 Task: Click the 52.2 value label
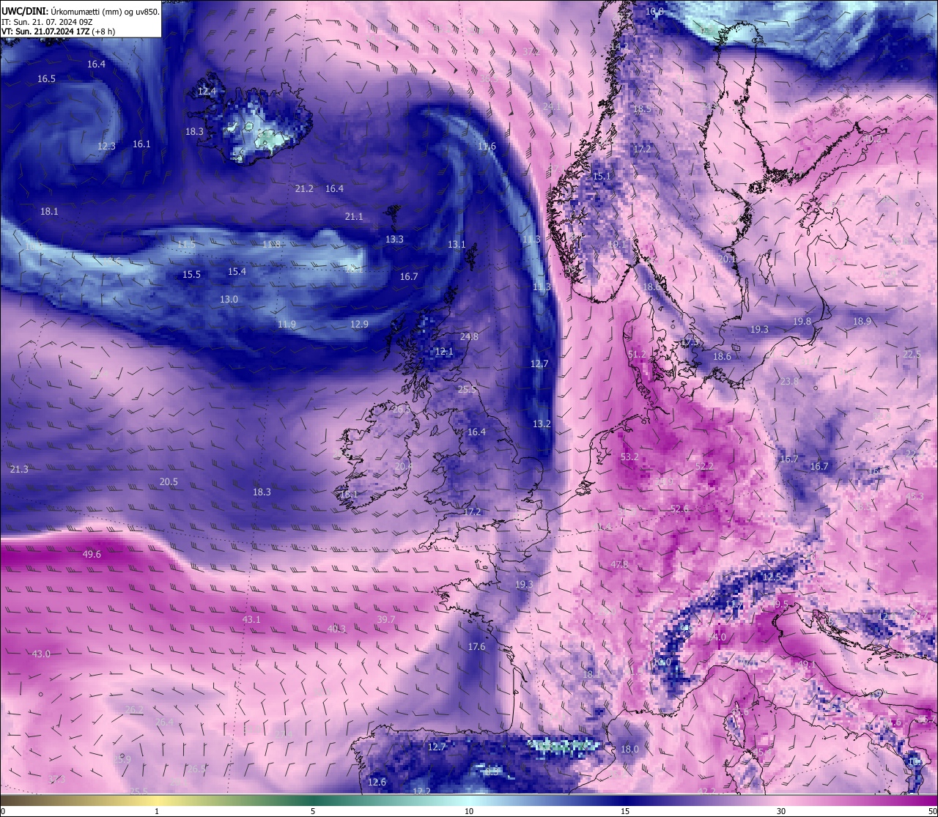click(x=704, y=466)
